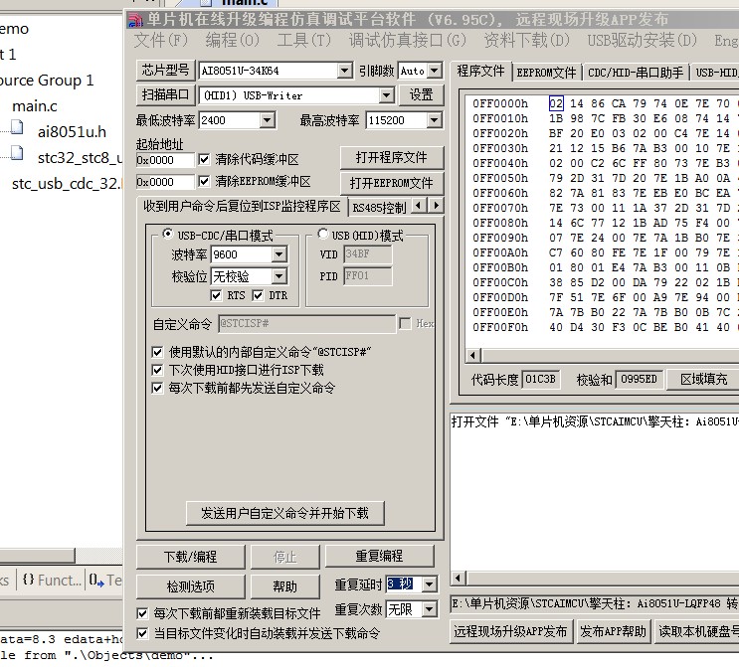739x667 pixels.
Task: Open the 工具(T) menu
Action: point(304,41)
